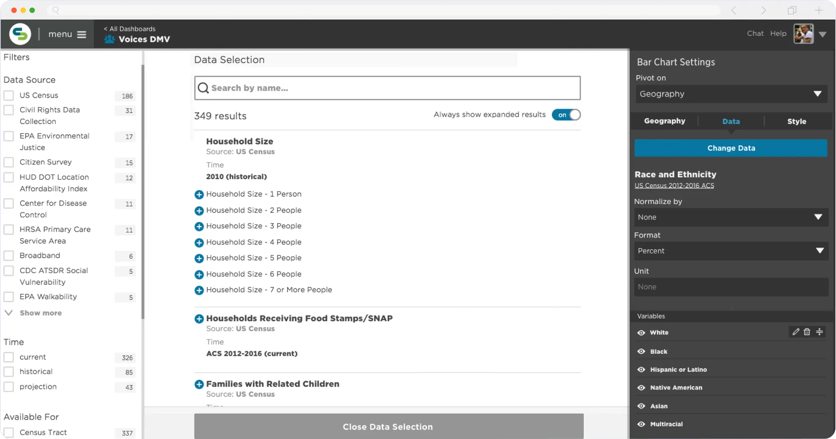Open the user profile avatar
Screen dimensions: 836x439
(x=803, y=34)
